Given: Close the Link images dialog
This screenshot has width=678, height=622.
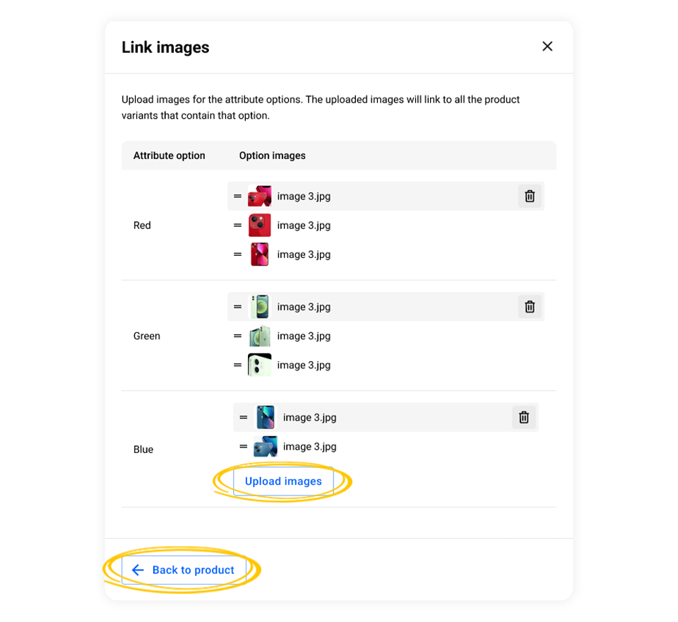Looking at the screenshot, I should (547, 46).
